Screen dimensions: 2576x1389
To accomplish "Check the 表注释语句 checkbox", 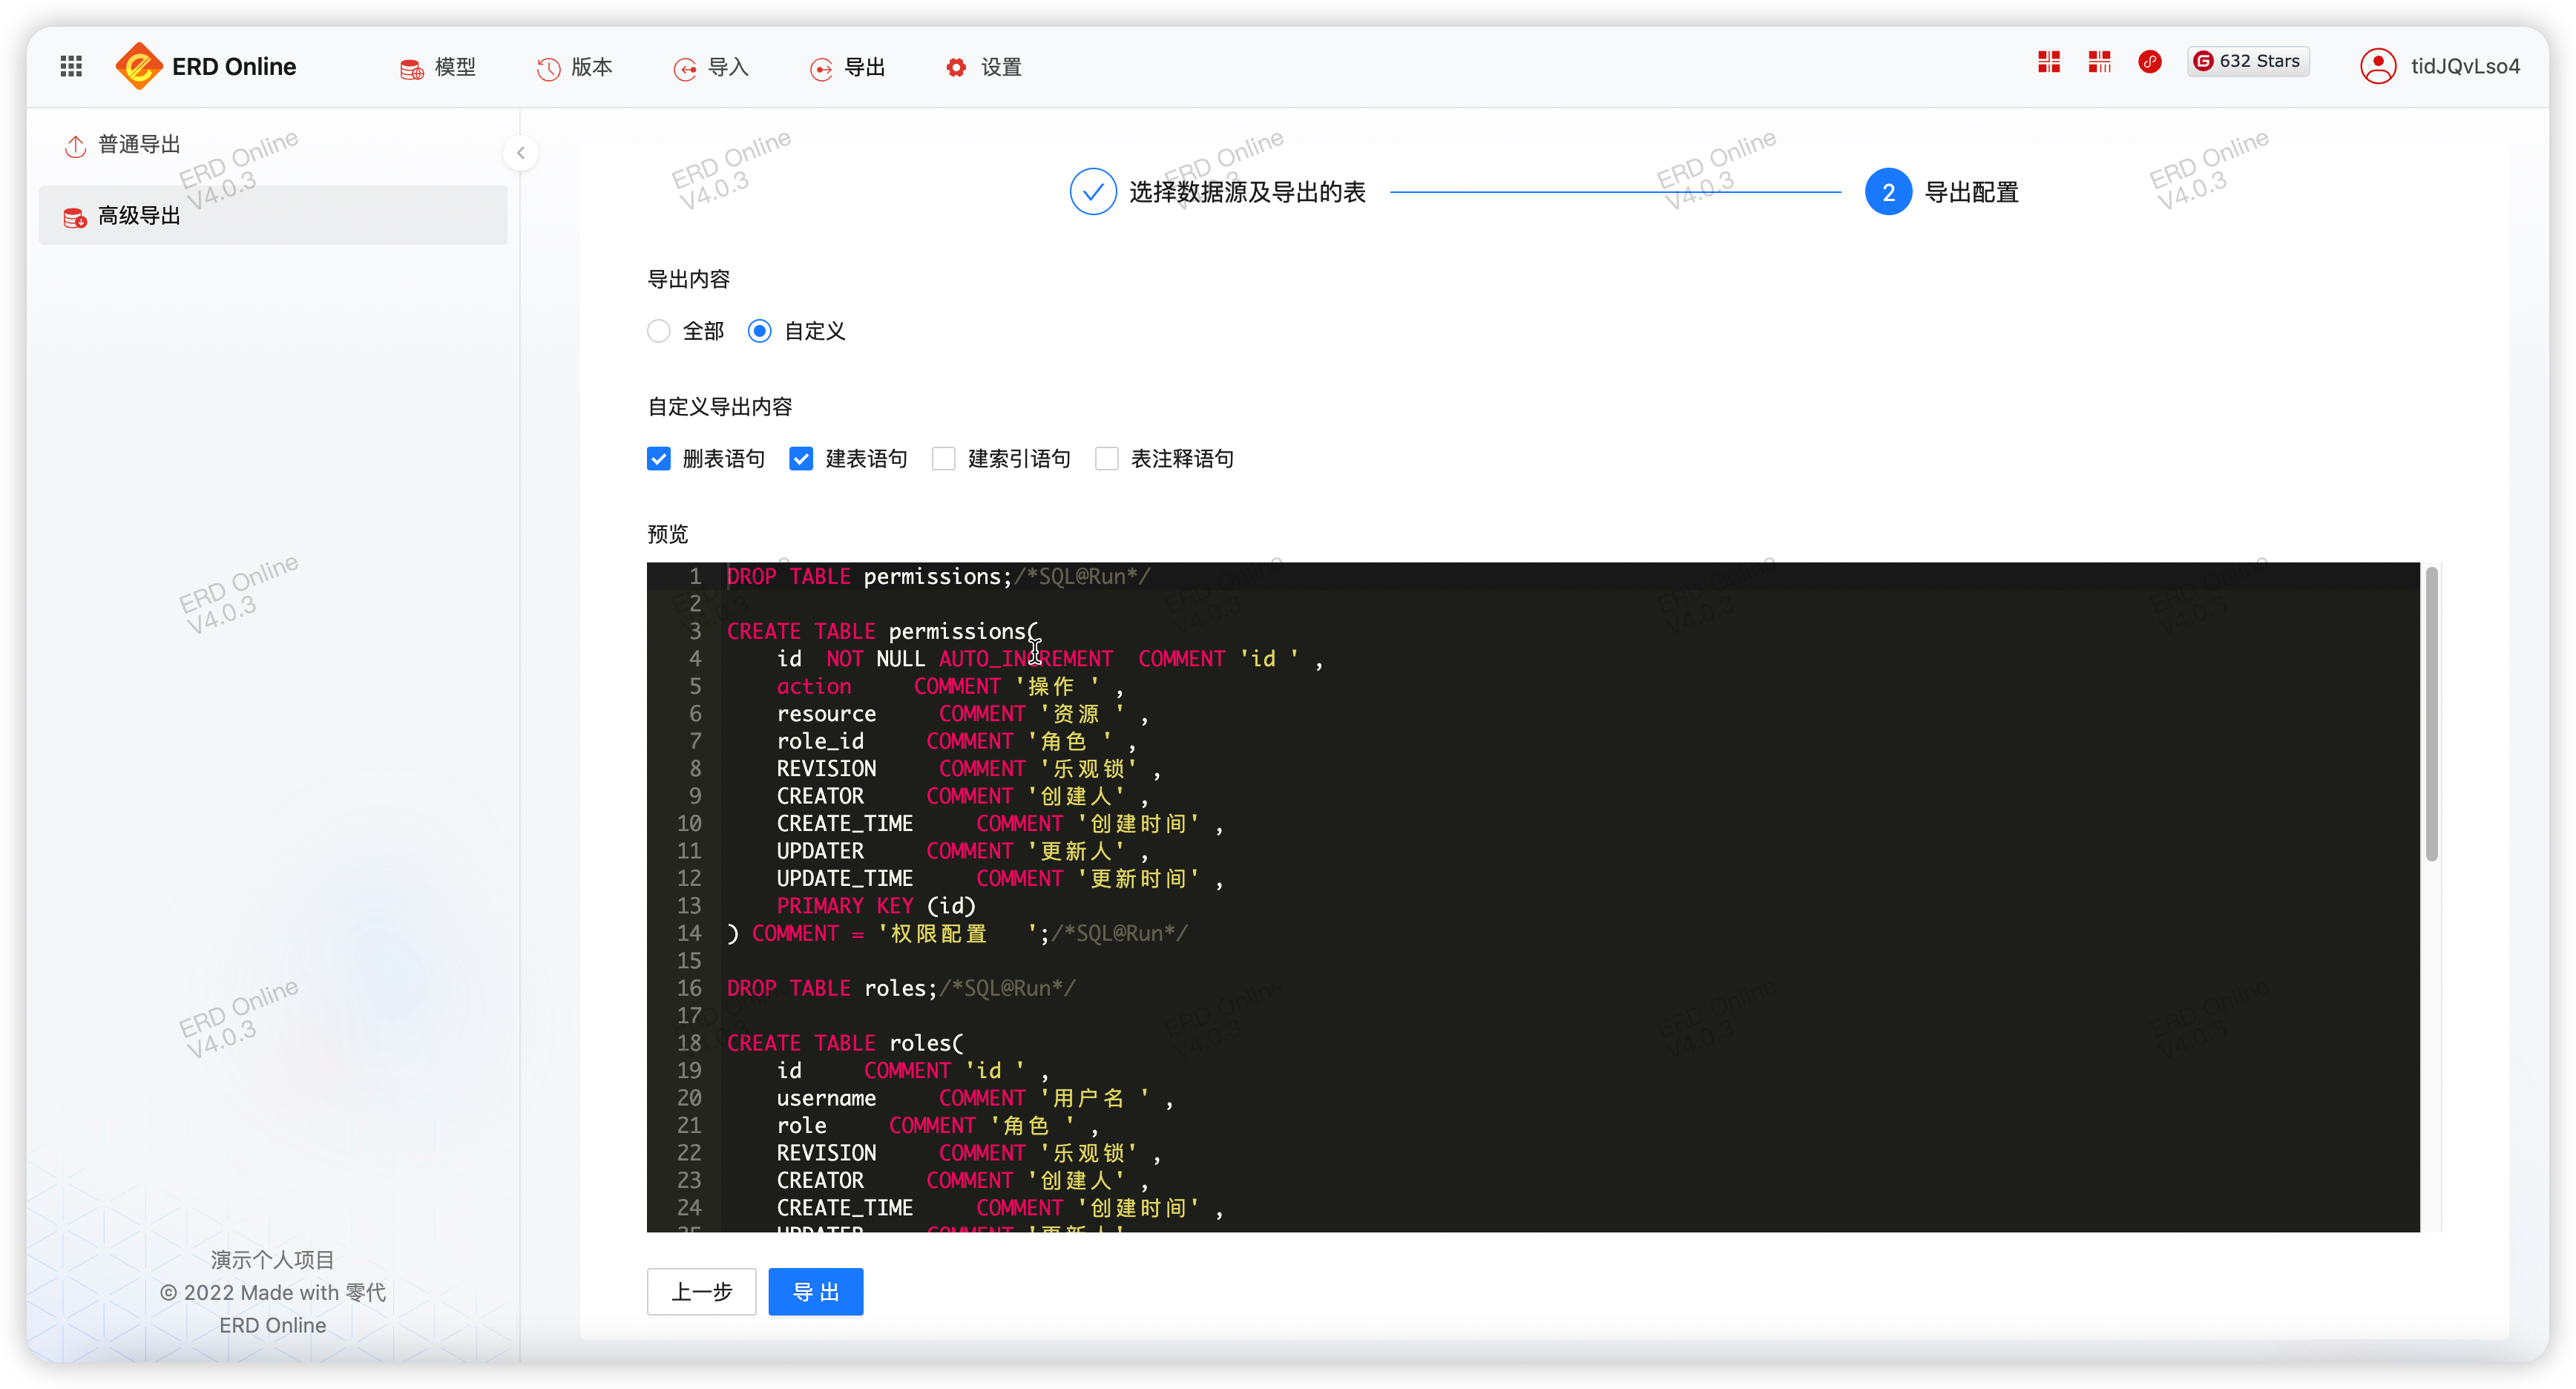I will 1107,458.
